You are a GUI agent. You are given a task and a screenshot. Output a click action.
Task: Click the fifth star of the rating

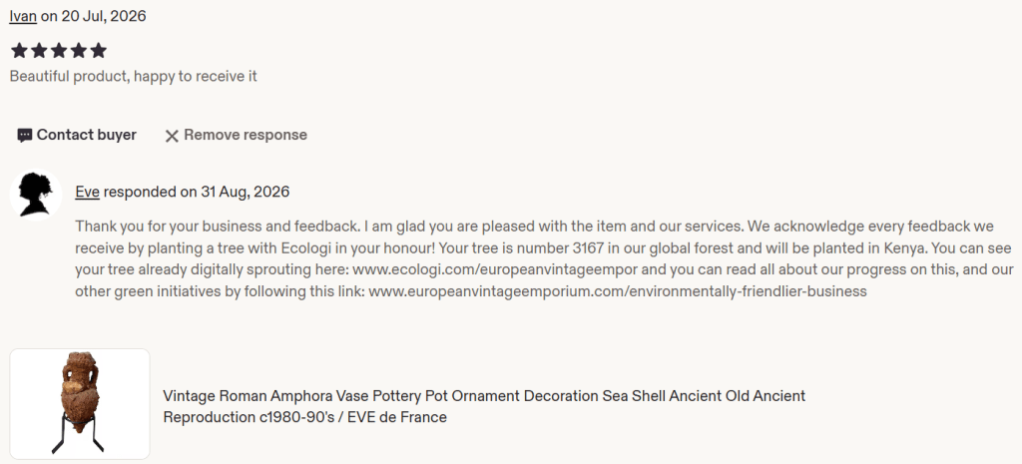click(98, 50)
